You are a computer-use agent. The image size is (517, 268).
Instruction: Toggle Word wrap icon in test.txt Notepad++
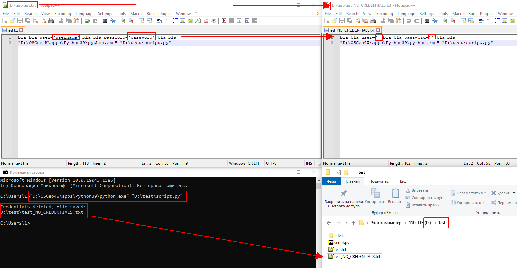159,21
